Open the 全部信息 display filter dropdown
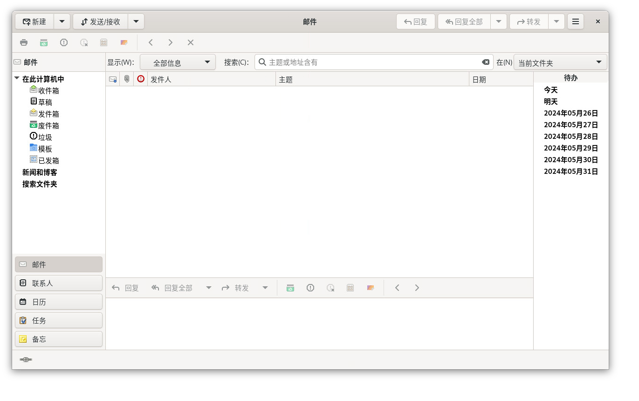 pyautogui.click(x=178, y=62)
